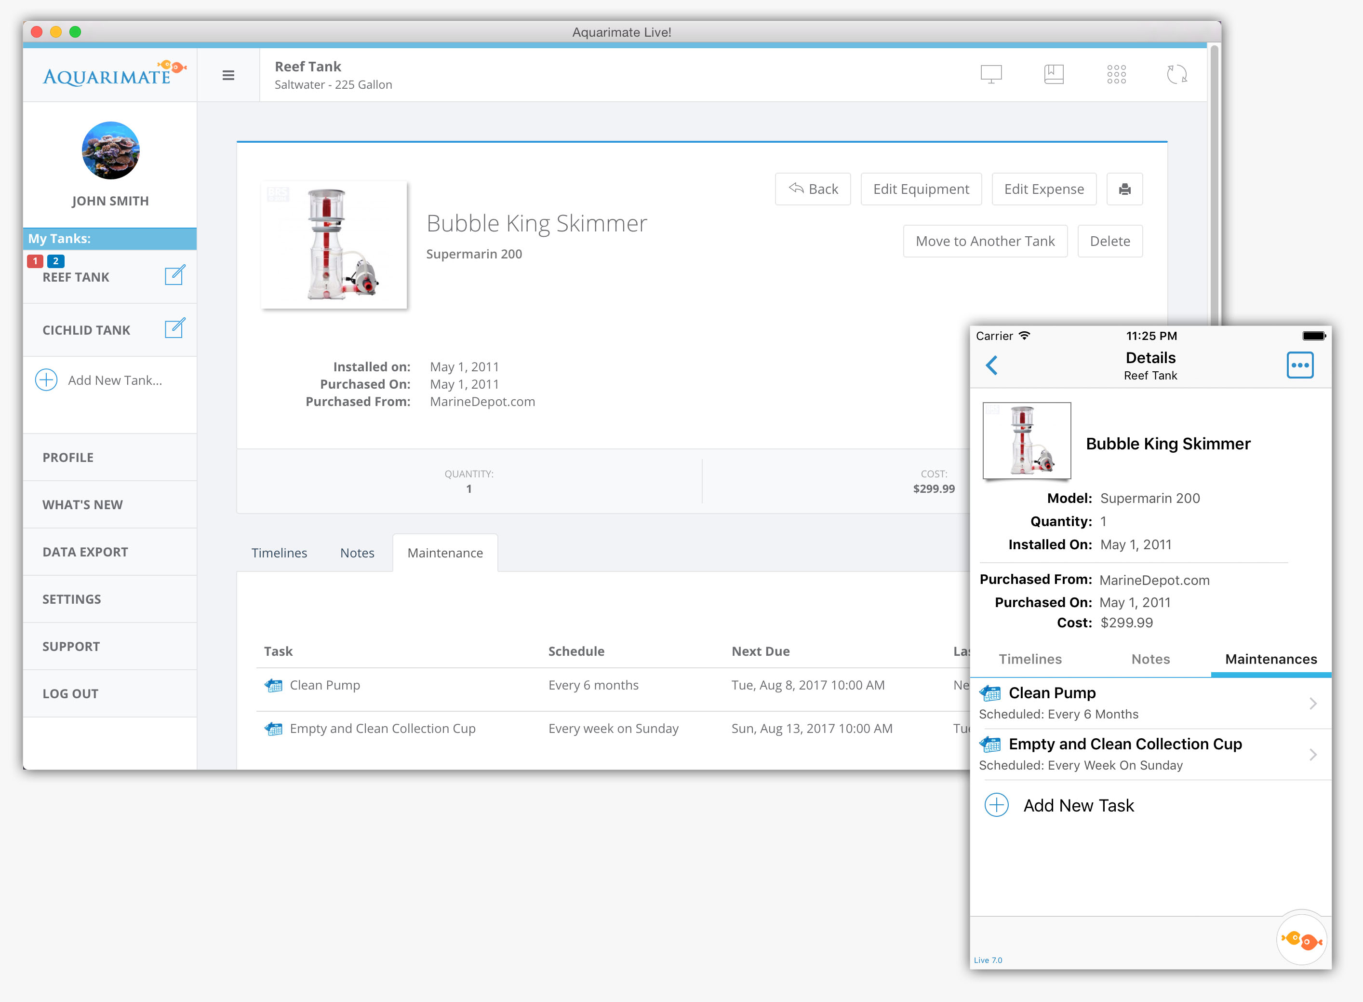Switch to the Timelines tab in desktop window
Screen dimensions: 1363x1002
(x=280, y=553)
